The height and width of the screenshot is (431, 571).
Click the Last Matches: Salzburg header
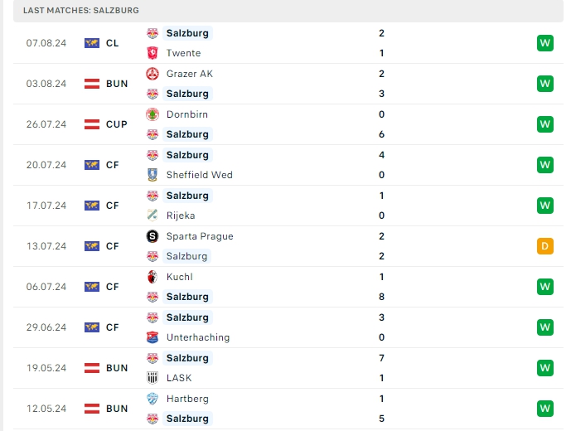[x=81, y=10]
